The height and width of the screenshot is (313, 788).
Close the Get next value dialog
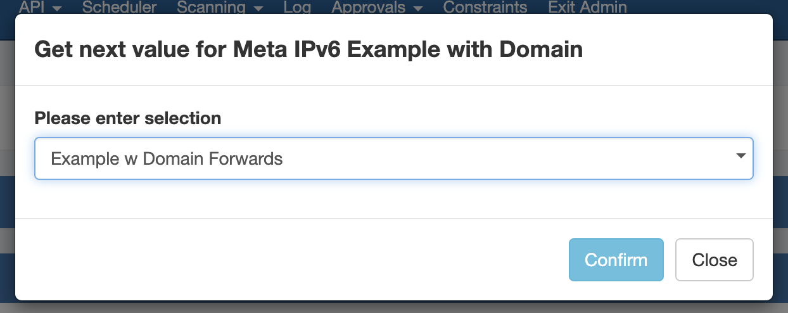pyautogui.click(x=714, y=260)
